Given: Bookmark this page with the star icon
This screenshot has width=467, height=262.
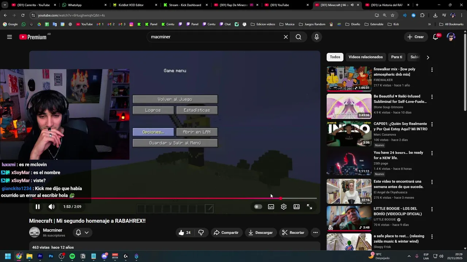Looking at the screenshot, I should tap(393, 15).
